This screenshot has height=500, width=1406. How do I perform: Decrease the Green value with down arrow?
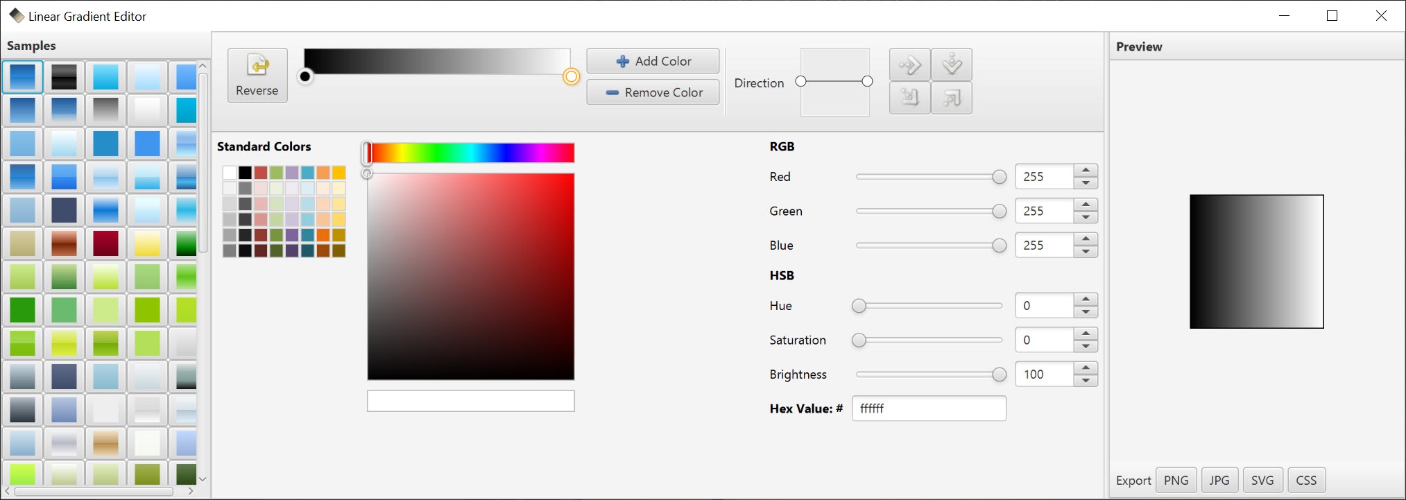click(1086, 217)
